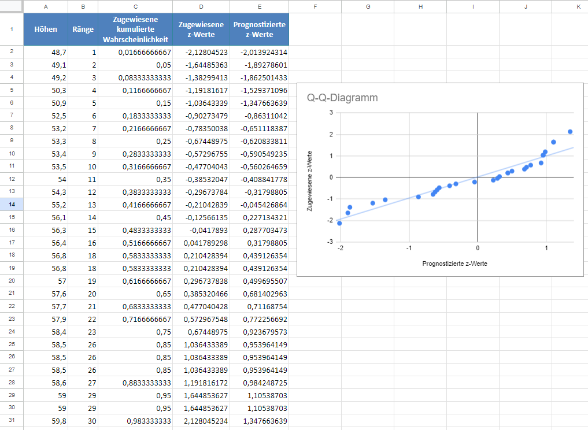The image size is (588, 430).
Task: Select cell containing 0,01666666667
Action: pos(135,52)
